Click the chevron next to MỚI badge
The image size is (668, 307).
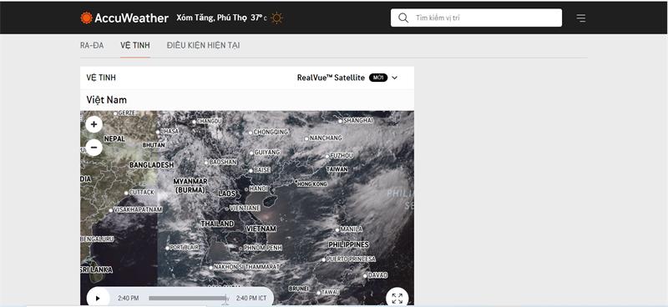point(394,78)
